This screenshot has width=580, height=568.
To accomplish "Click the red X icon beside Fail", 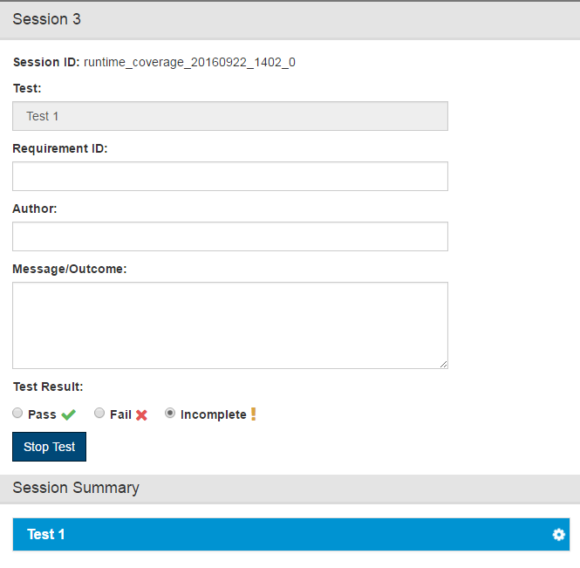I will coord(141,415).
